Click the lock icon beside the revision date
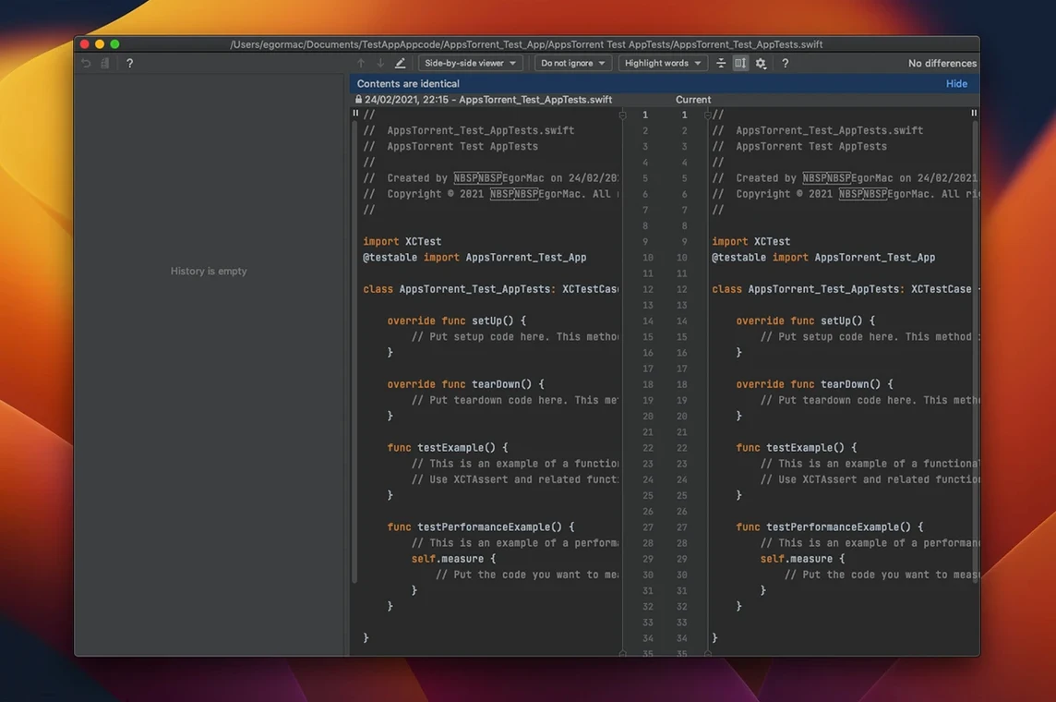Image resolution: width=1056 pixels, height=702 pixels. click(x=358, y=99)
